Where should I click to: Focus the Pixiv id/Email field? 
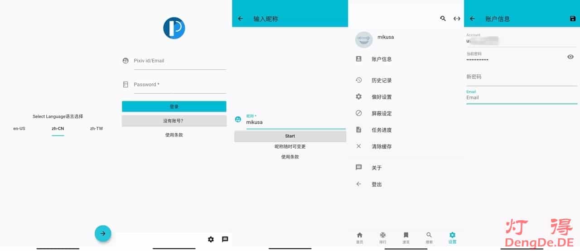pos(179,61)
